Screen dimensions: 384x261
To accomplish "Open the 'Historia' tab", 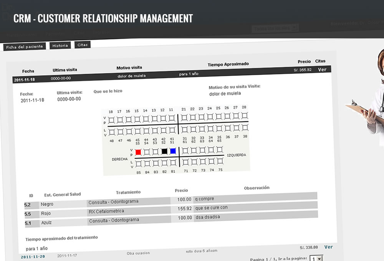I will coord(60,46).
